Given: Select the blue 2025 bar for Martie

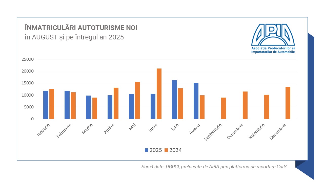Looking at the screenshot, I should (88, 107).
